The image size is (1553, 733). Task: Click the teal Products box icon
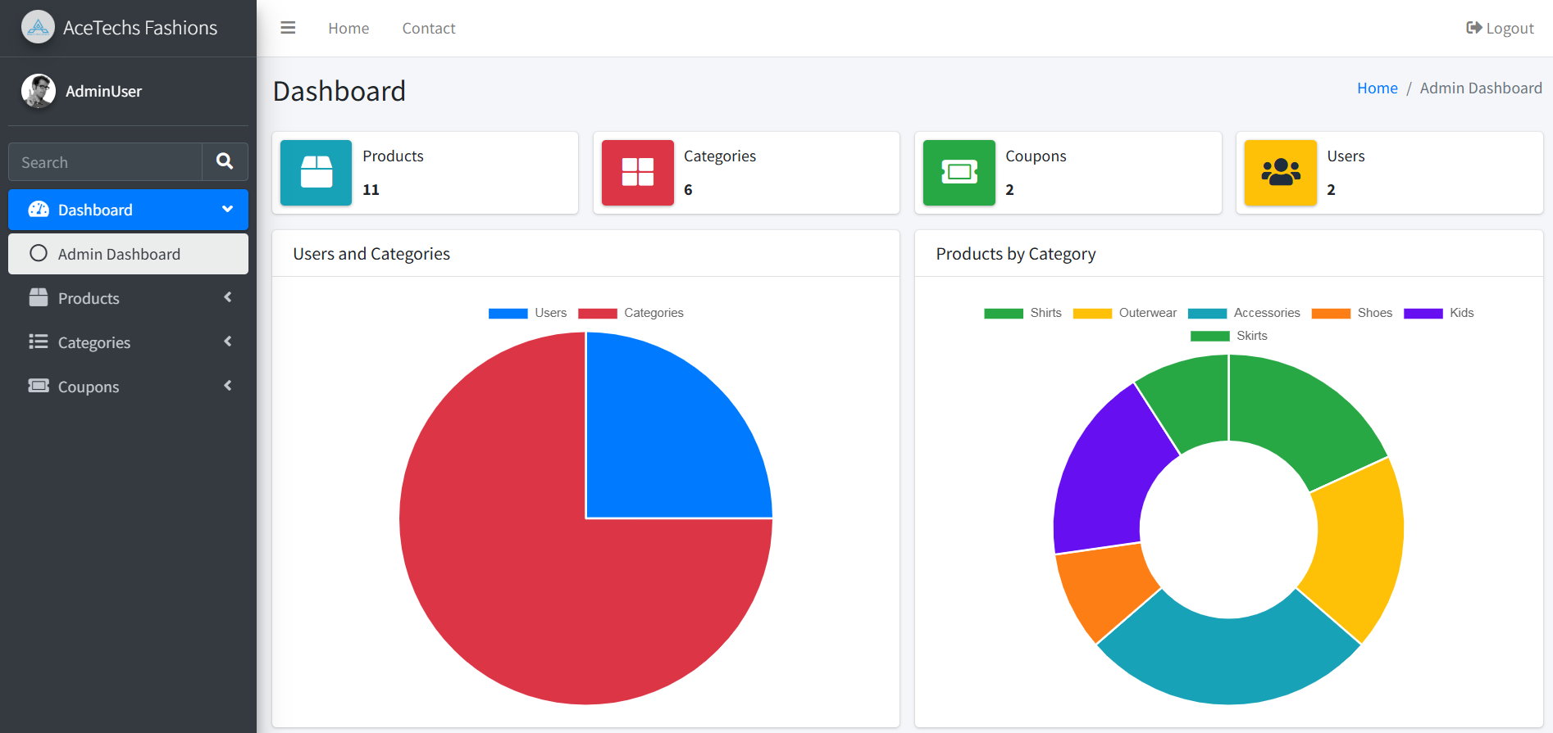[x=317, y=173]
